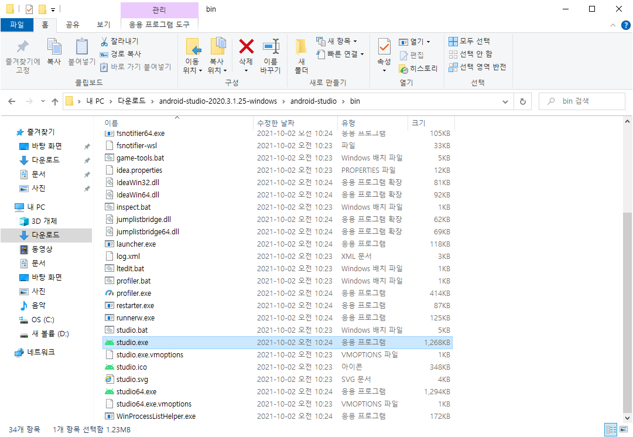This screenshot has width=633, height=437.
Task: Click Paste shortcut (바로 가기 붙여넣기)
Action: 136,67
